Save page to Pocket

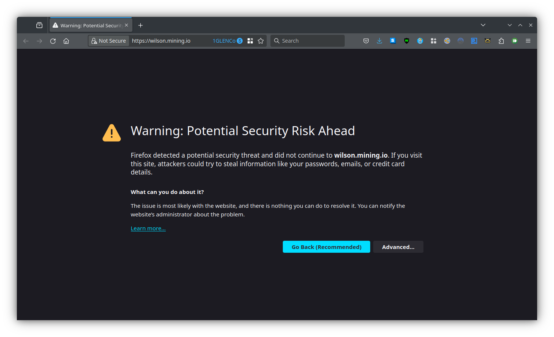coord(366,41)
